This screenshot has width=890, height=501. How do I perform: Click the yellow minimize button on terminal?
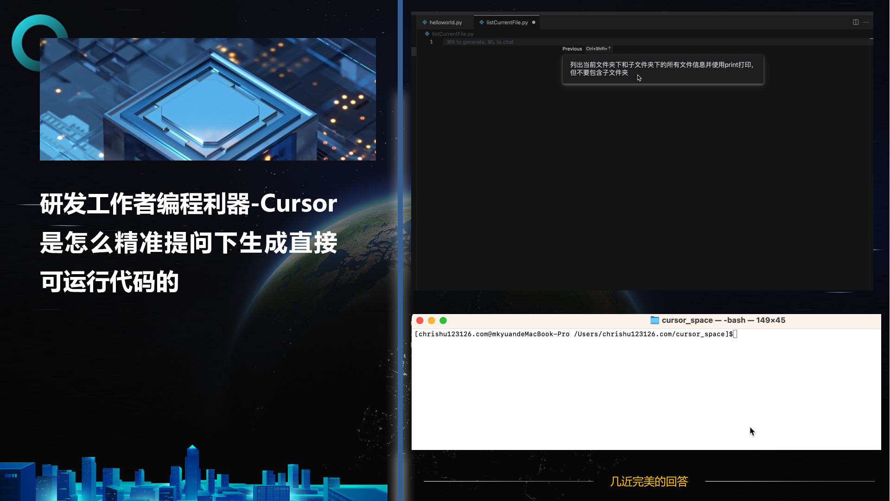tap(432, 321)
